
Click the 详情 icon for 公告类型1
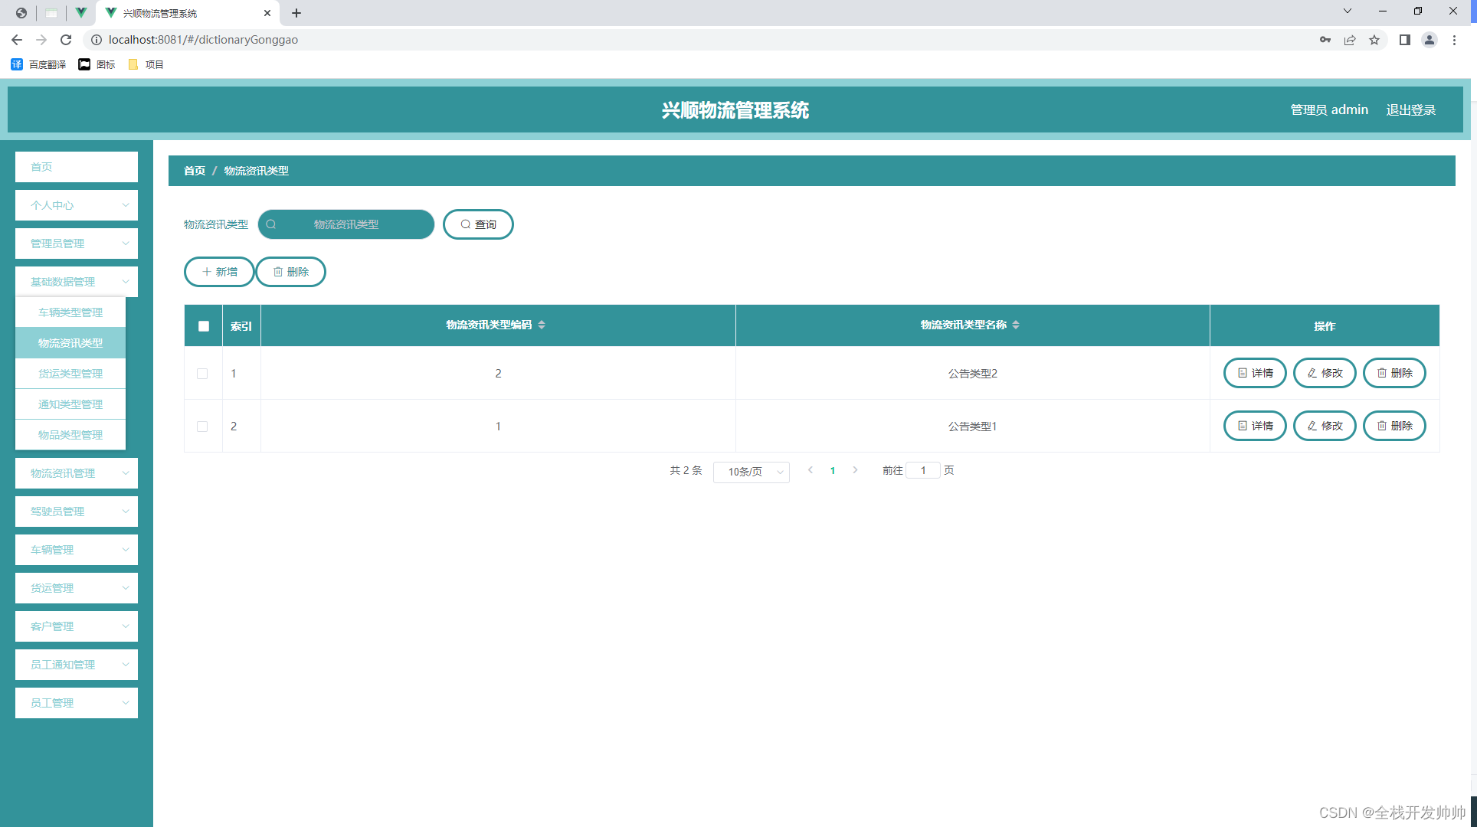(x=1255, y=426)
